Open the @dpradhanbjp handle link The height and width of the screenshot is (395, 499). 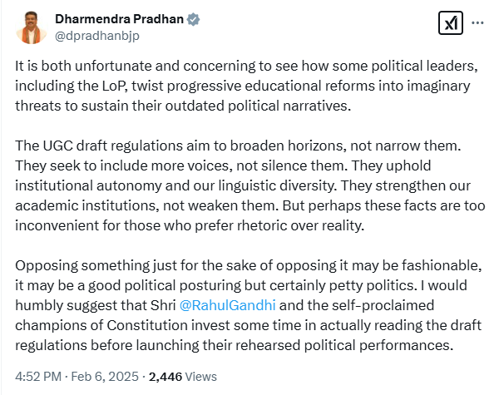pyautogui.click(x=97, y=36)
